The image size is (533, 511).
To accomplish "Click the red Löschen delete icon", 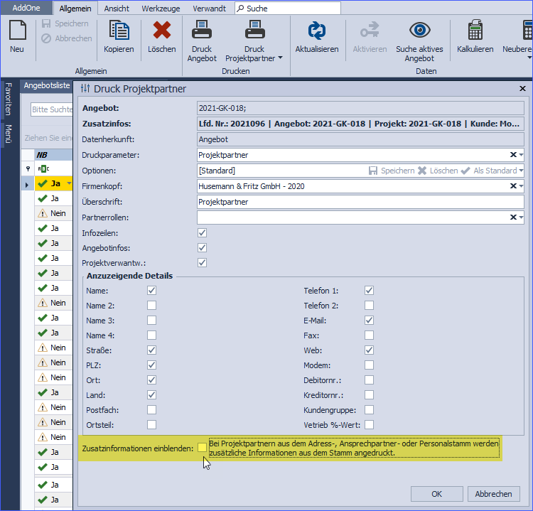I will point(162,31).
